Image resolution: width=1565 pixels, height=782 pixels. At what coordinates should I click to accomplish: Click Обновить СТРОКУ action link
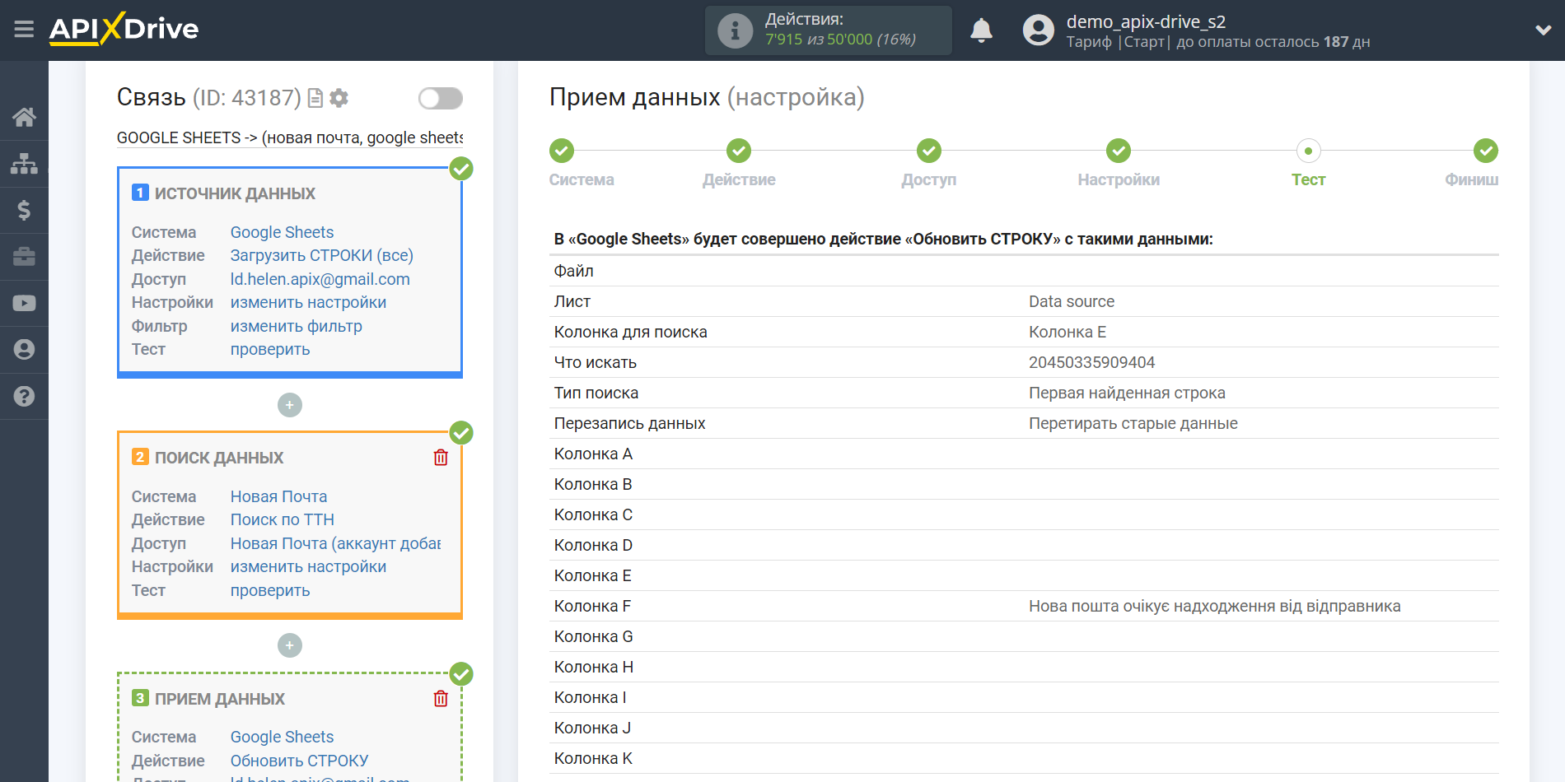pos(299,761)
